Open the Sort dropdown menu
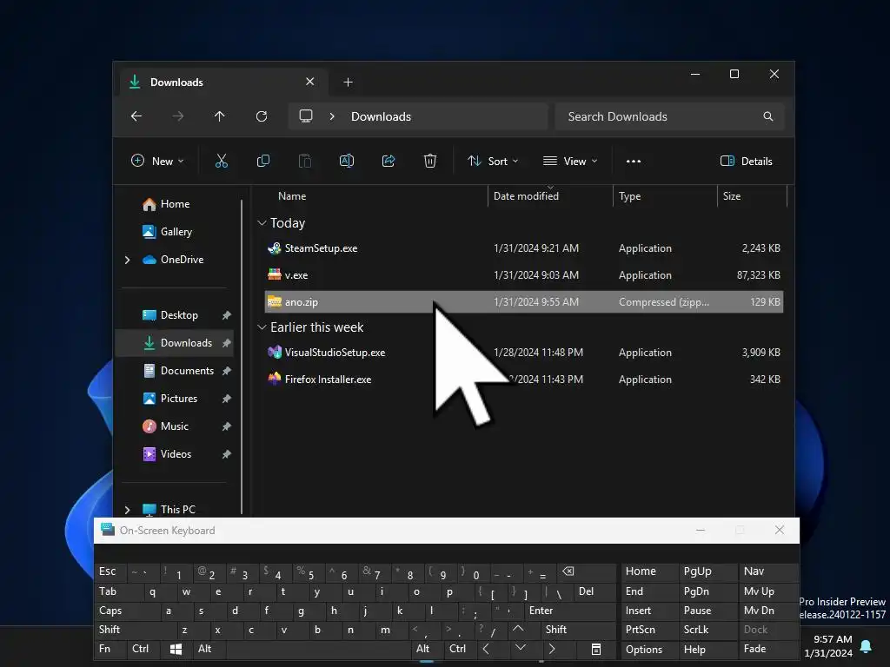The width and height of the screenshot is (890, 667). [493, 161]
